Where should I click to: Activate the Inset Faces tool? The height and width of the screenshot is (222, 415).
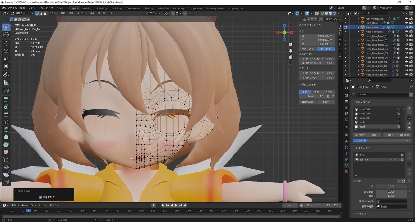point(6,107)
